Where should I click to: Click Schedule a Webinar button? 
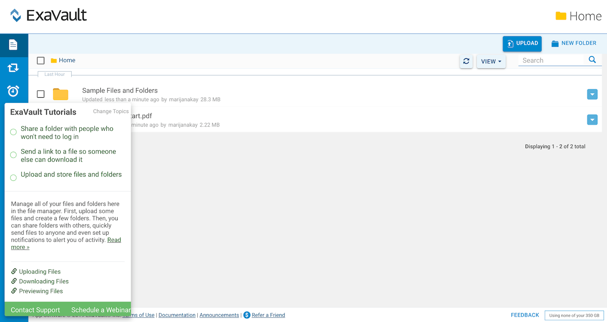click(101, 310)
